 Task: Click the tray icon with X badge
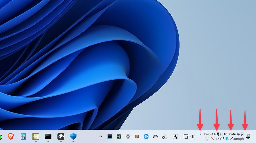(164, 137)
